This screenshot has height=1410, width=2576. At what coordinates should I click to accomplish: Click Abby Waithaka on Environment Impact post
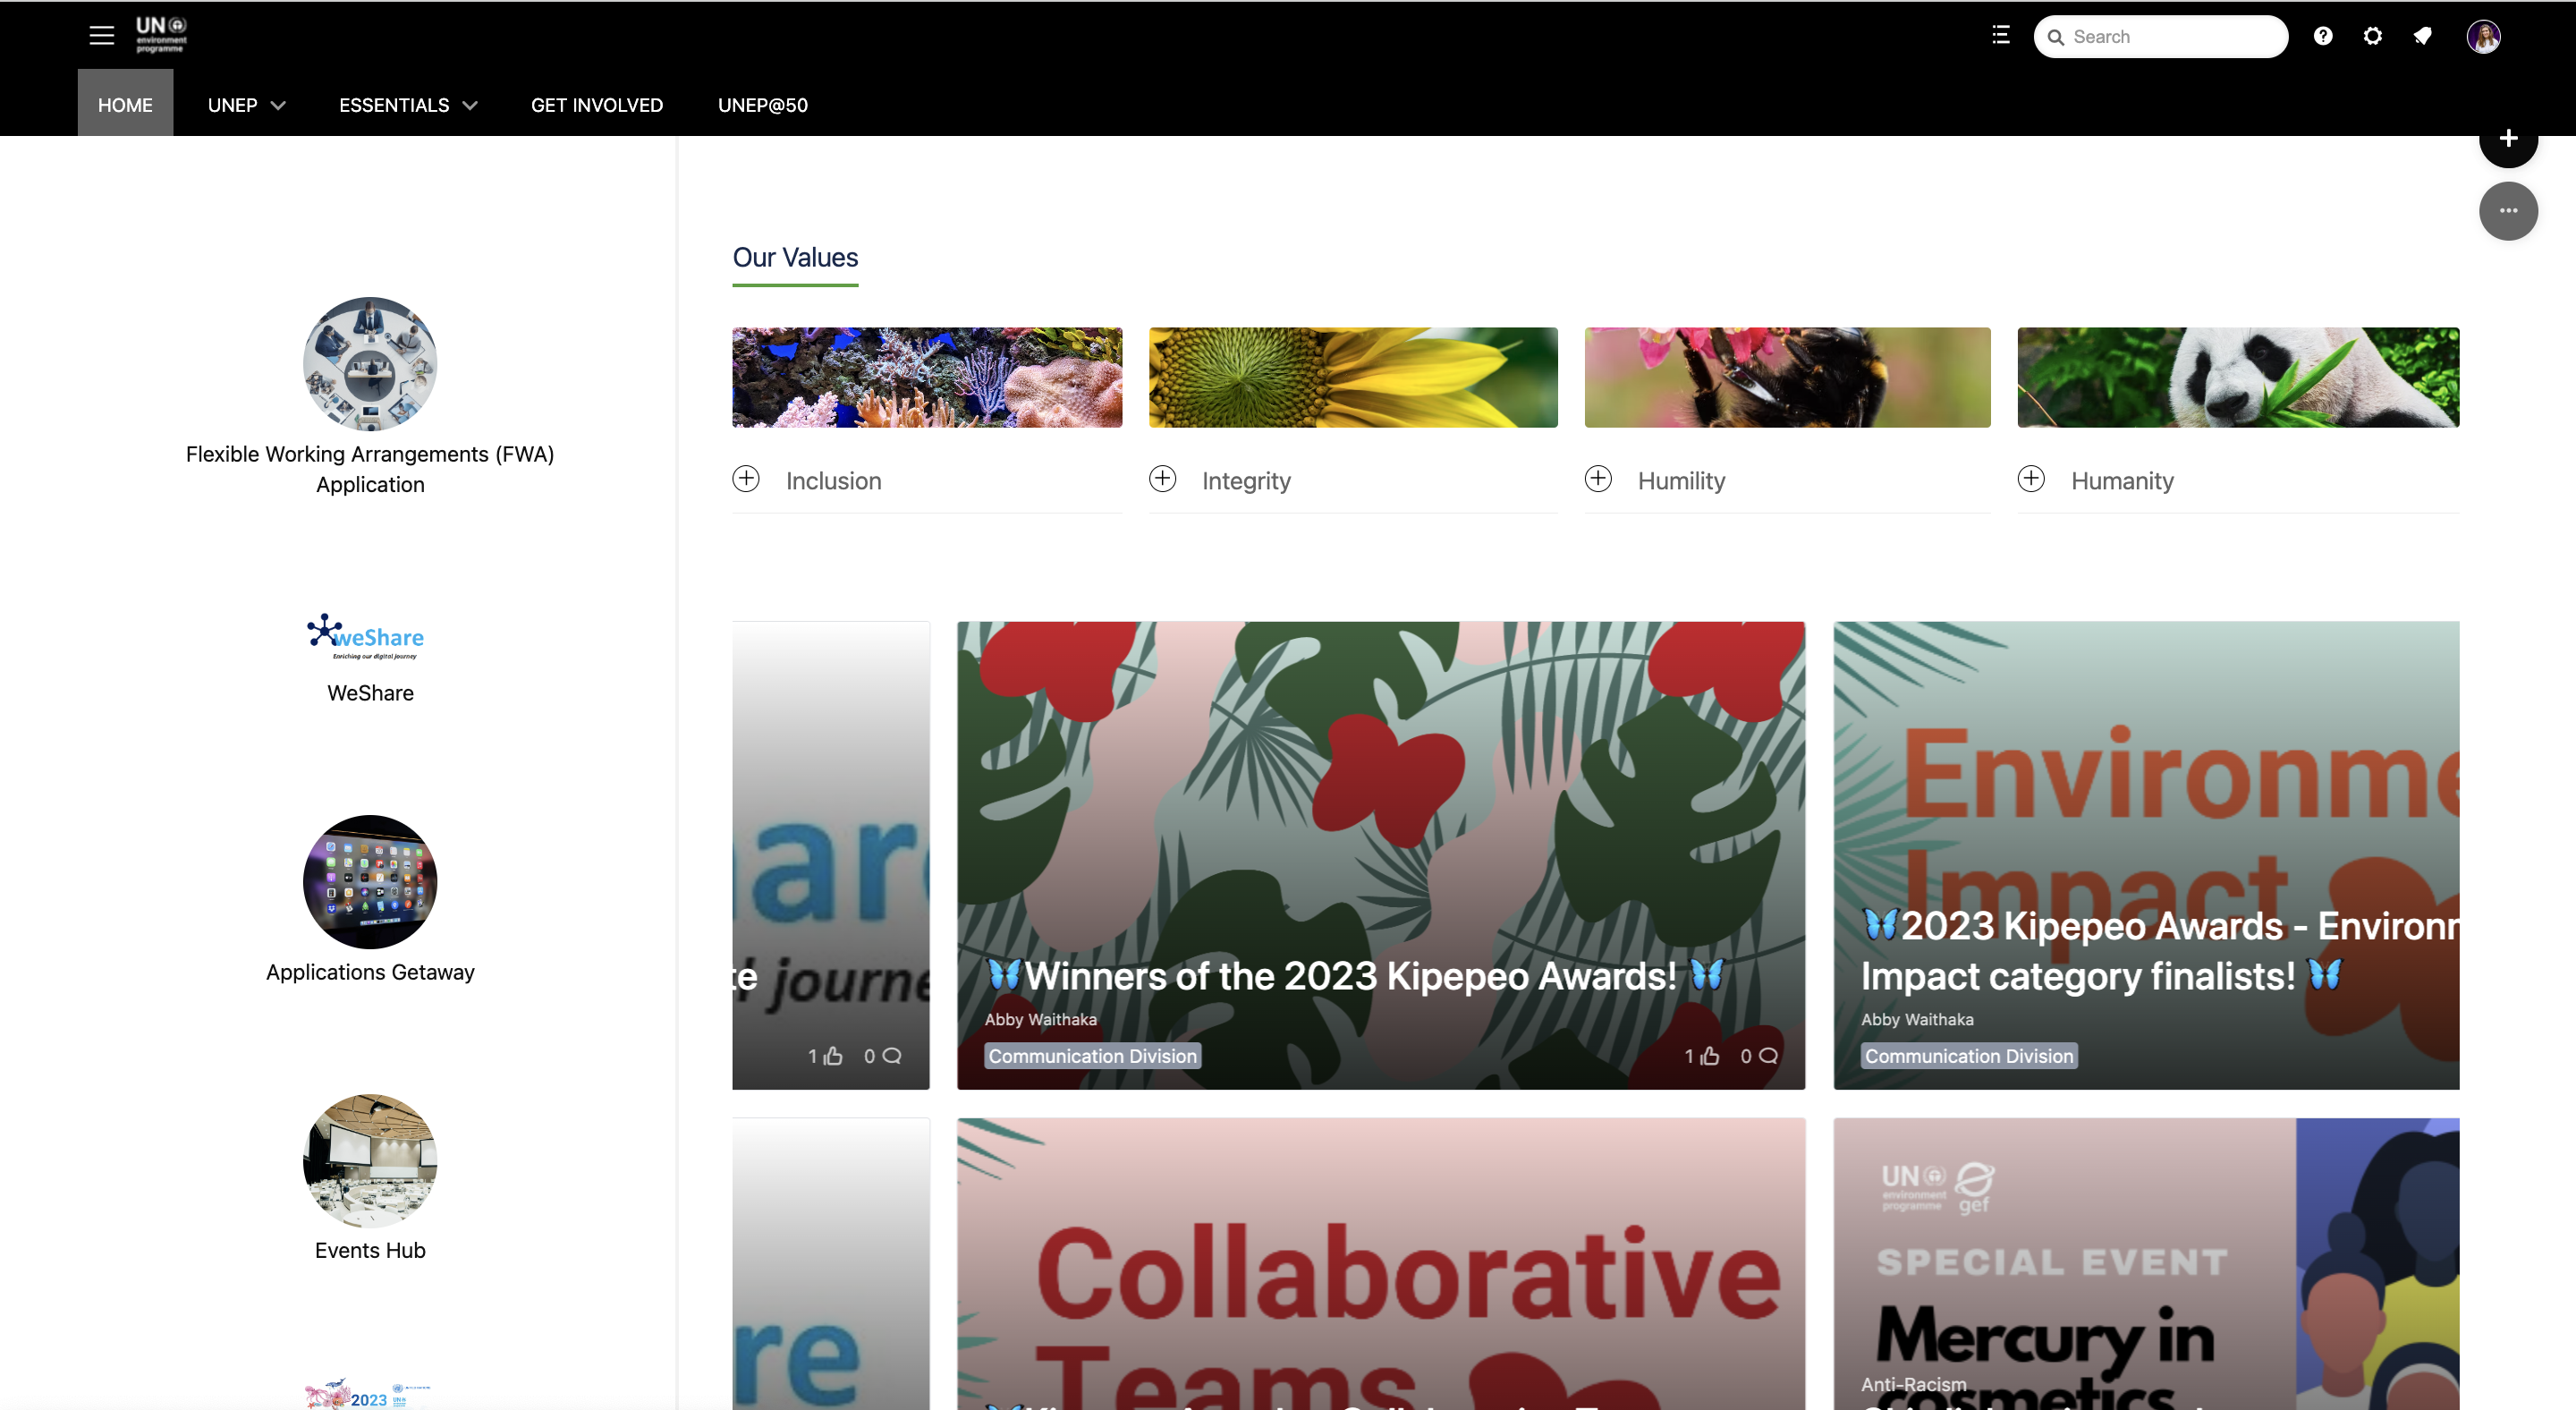[x=1917, y=1019]
